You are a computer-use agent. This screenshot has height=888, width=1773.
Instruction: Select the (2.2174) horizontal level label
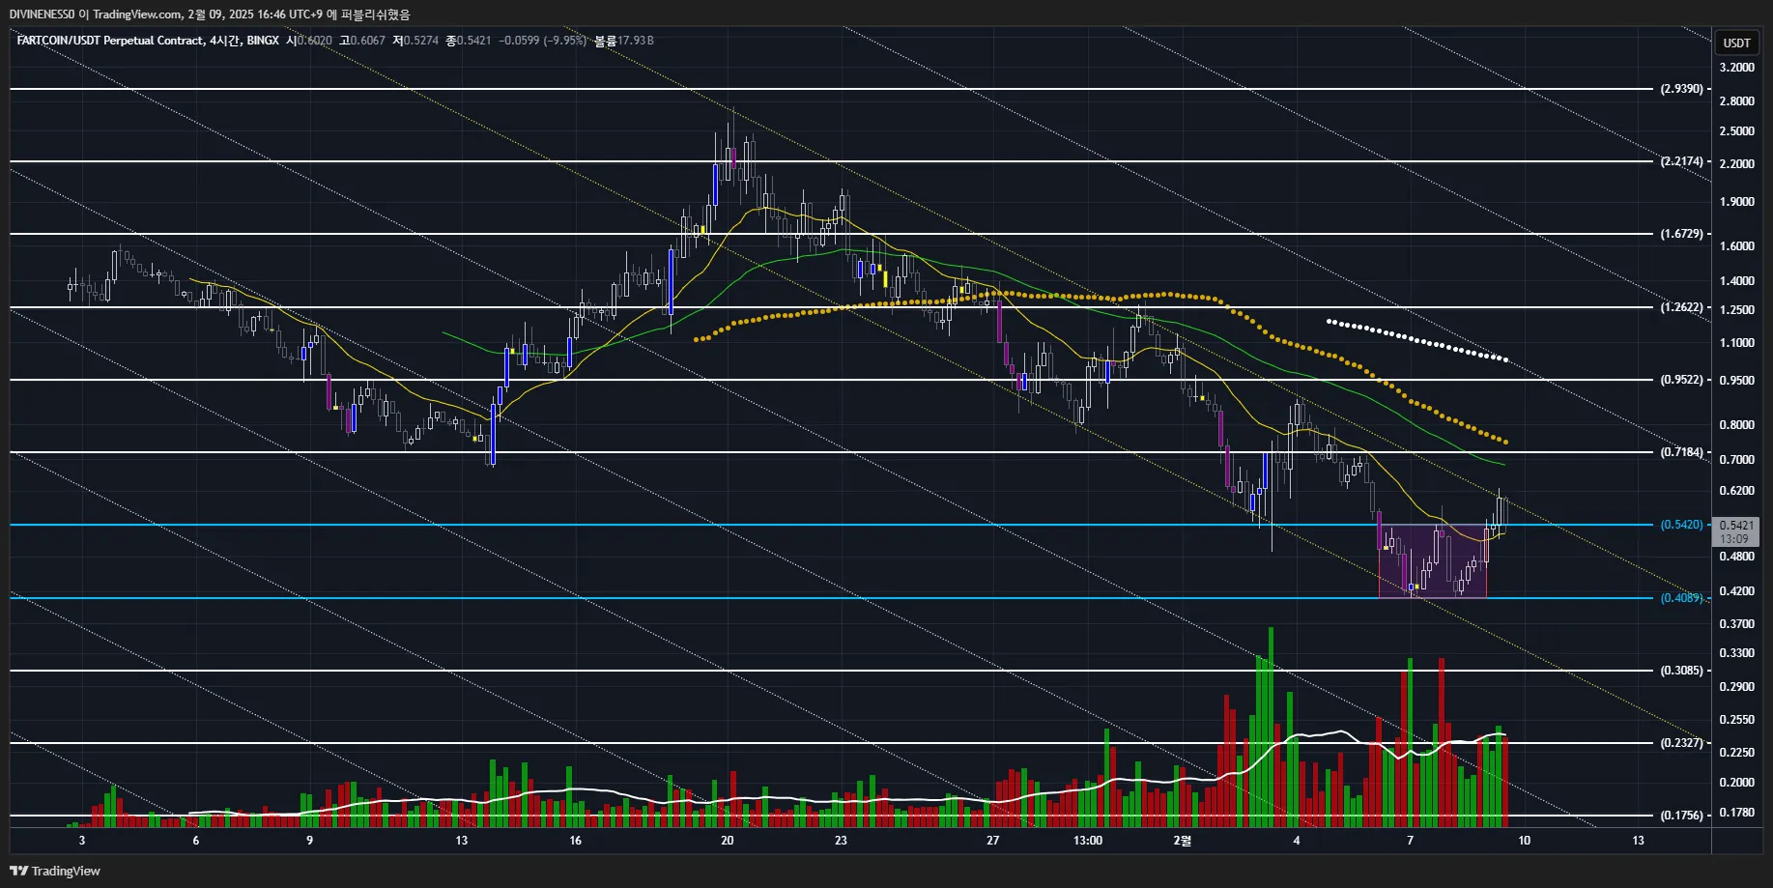1682,161
